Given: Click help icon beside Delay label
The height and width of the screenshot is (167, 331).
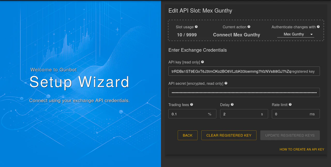Looking at the screenshot, I should coord(232,105).
